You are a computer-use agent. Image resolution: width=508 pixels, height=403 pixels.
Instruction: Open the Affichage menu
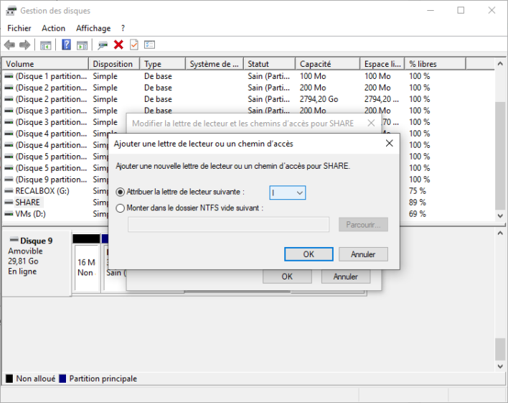coord(93,28)
